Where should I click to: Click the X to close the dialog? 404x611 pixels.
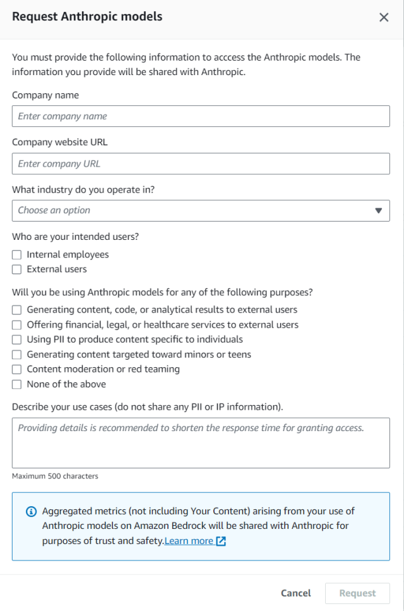[384, 17]
